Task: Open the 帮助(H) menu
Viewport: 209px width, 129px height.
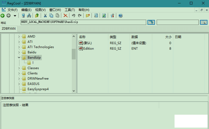Action: 84,10
